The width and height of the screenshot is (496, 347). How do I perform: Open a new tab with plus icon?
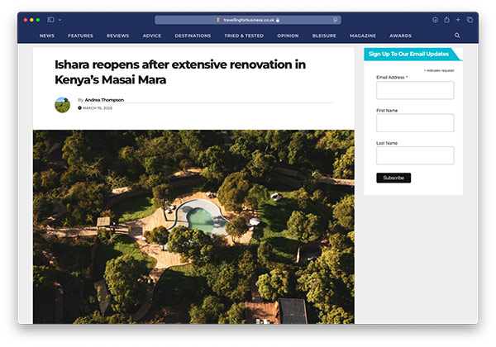458,19
